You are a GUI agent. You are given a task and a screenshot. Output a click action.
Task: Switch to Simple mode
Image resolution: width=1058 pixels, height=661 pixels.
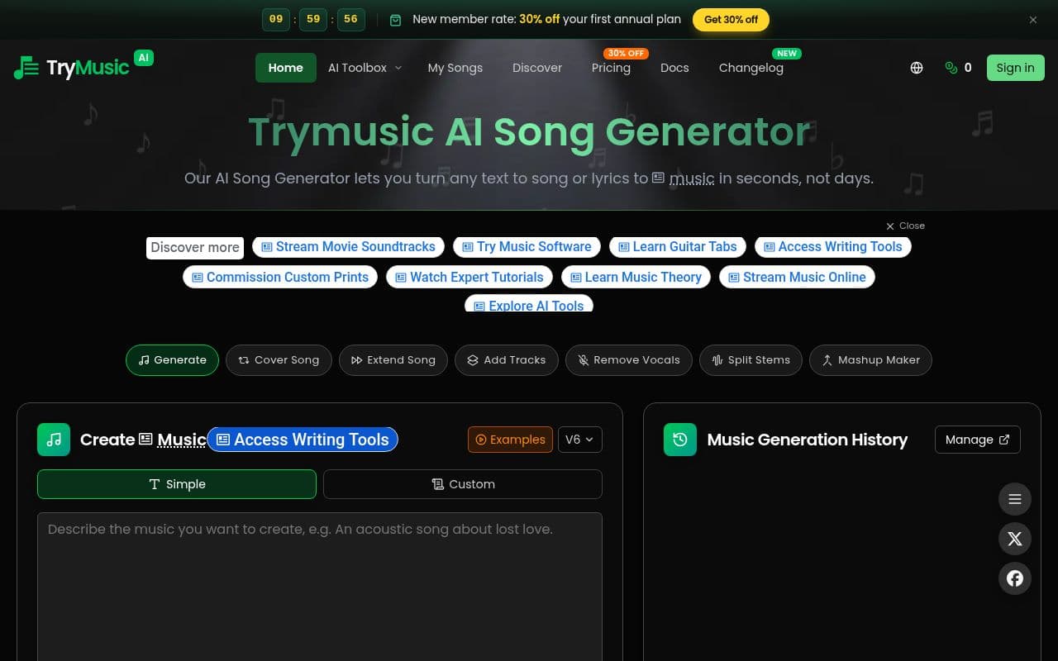(177, 484)
